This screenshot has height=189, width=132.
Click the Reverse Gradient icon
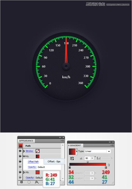pyautogui.click(x=72, y=158)
